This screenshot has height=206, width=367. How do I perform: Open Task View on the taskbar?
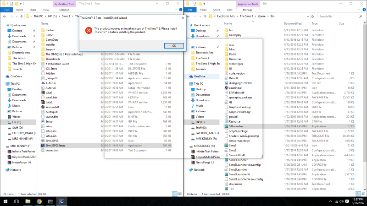(x=17, y=201)
